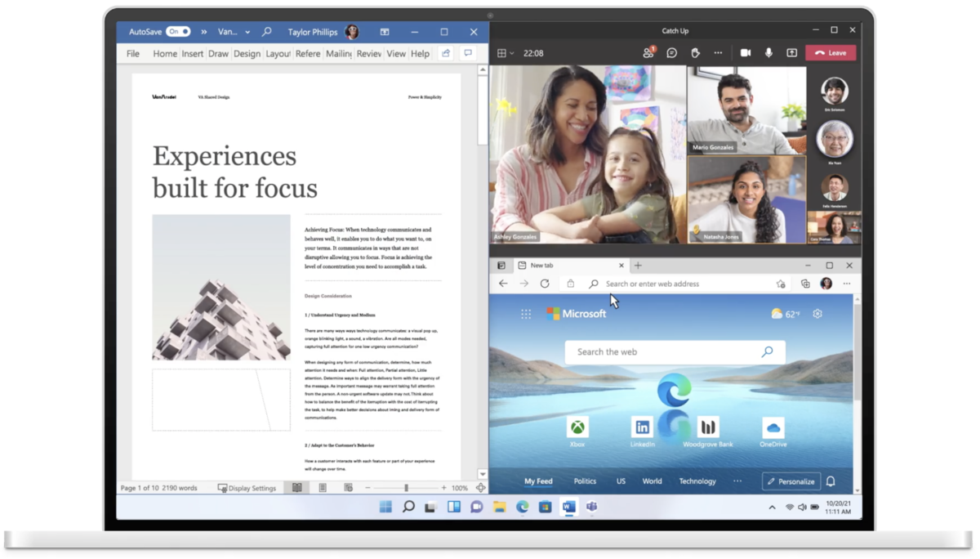Open weather showing 62 degrees
Image resolution: width=980 pixels, height=559 pixels.
click(x=786, y=314)
